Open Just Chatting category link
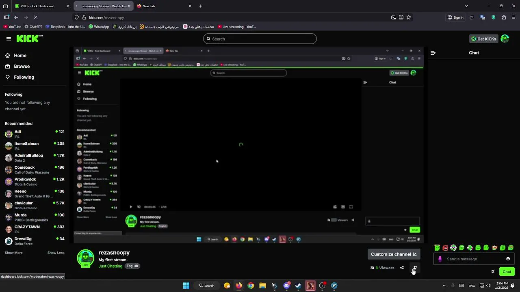This screenshot has height=292, width=520. 110,266
